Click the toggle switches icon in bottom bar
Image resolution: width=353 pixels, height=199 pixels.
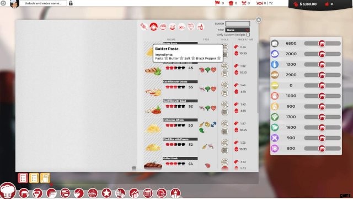[65, 193]
